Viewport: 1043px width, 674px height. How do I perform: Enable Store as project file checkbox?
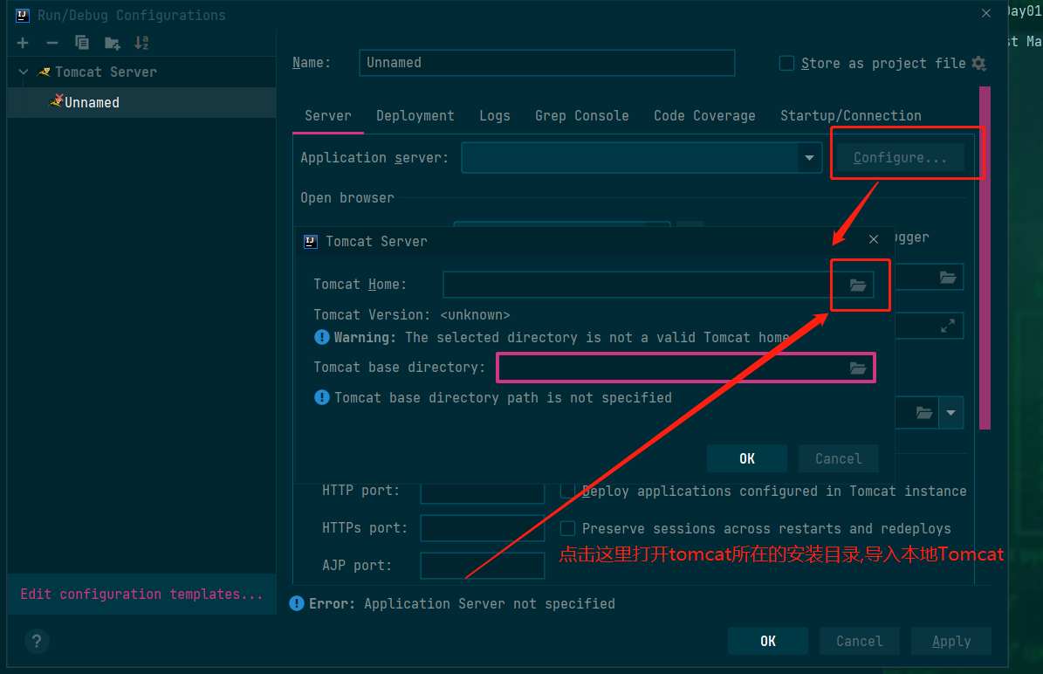coord(786,63)
